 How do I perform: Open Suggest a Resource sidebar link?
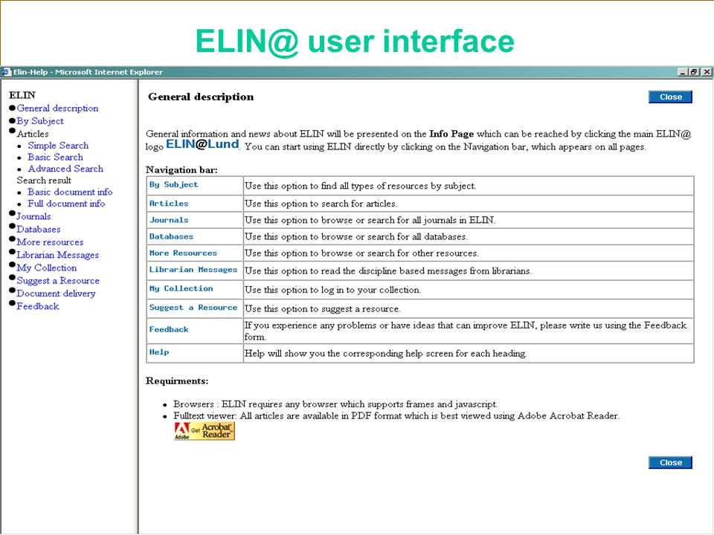[58, 281]
